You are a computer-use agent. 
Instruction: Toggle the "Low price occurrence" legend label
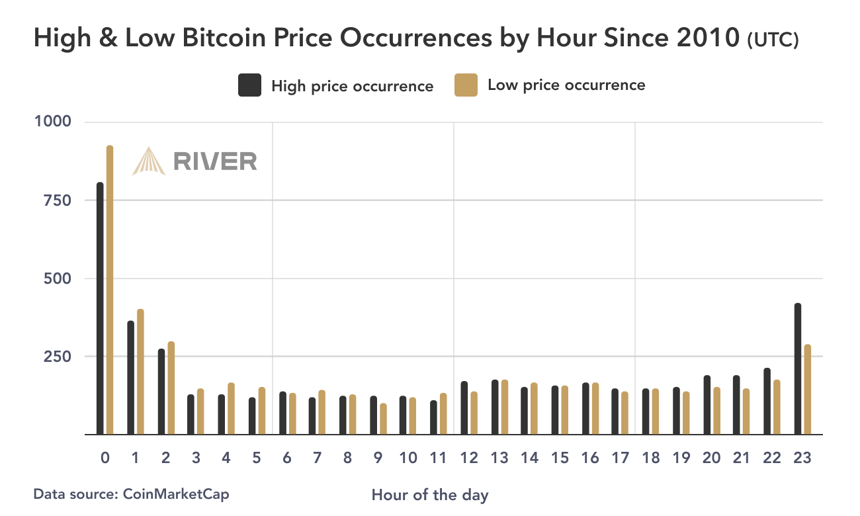coord(566,85)
